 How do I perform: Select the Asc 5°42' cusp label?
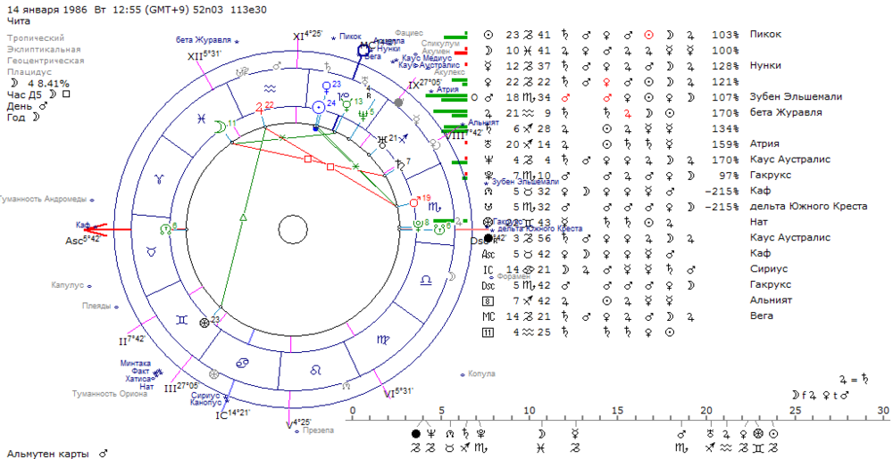(83, 240)
